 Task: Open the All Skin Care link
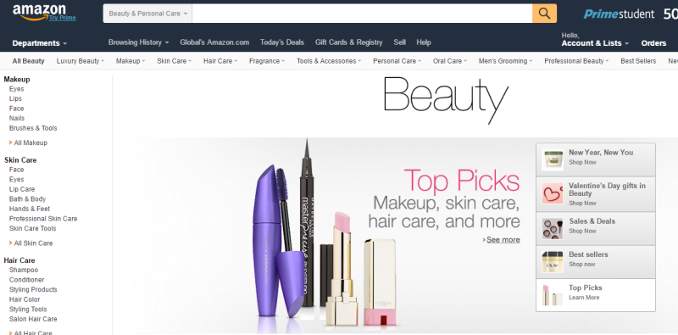pos(33,243)
